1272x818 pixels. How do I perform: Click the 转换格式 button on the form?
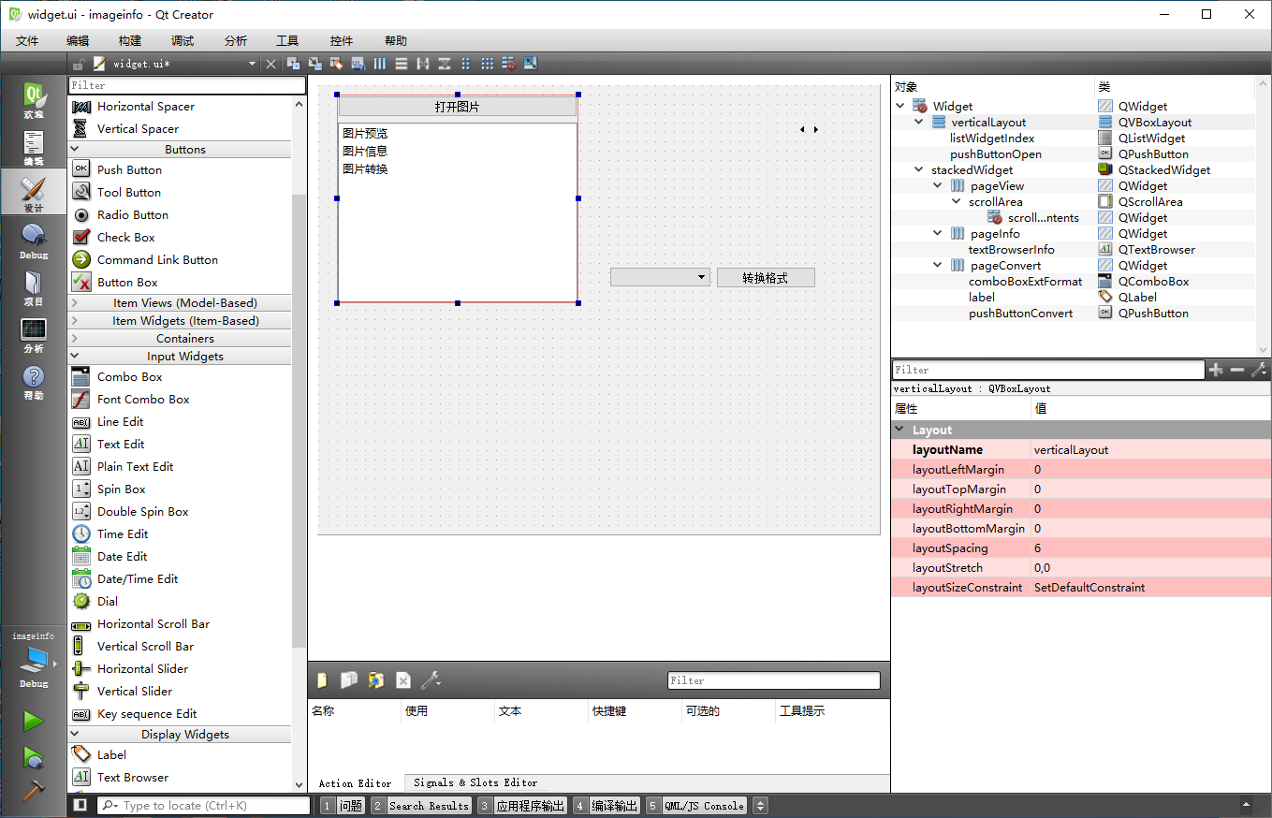tap(766, 277)
